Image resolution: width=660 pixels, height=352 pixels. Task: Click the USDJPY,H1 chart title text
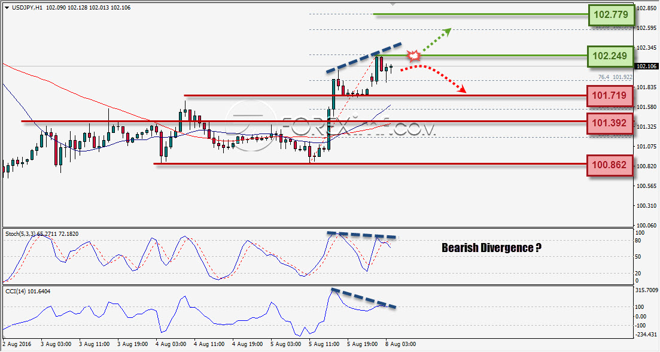click(x=27, y=8)
